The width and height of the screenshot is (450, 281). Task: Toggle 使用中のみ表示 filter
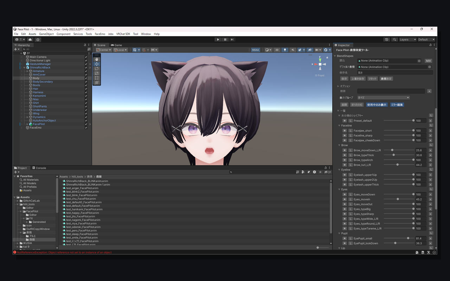tap(377, 105)
